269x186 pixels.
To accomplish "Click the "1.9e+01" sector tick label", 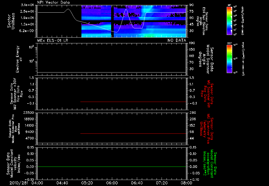I will (x=27, y=18).
